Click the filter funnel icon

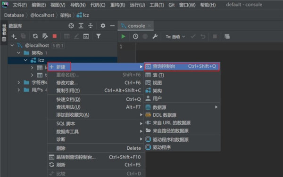click(x=99, y=36)
